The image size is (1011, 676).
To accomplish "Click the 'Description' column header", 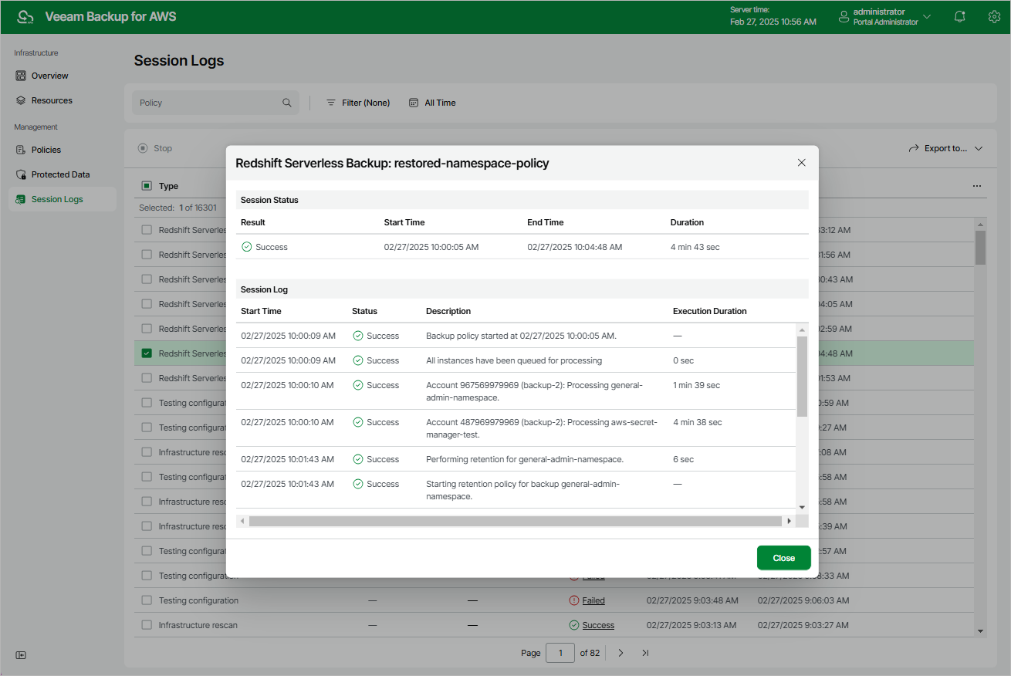I will [x=448, y=311].
